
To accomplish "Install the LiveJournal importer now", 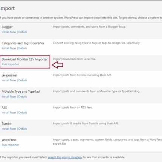I will (9, 80).
